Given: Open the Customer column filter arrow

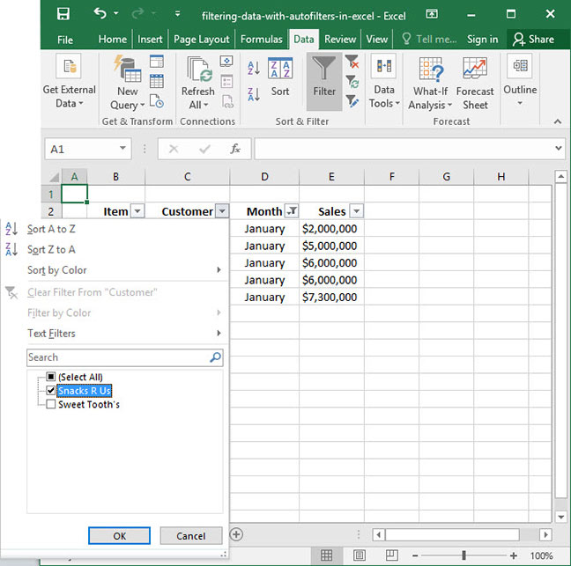Looking at the screenshot, I should click(x=222, y=211).
